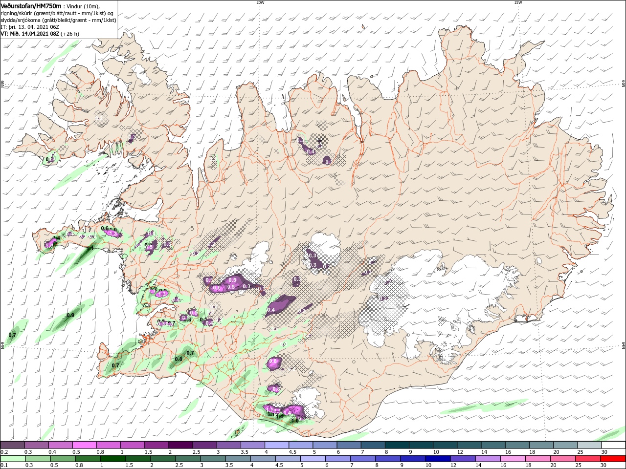Click the Veðurstofan/HM750m map title
The width and height of the screenshot is (626, 469).
[x=31, y=5]
